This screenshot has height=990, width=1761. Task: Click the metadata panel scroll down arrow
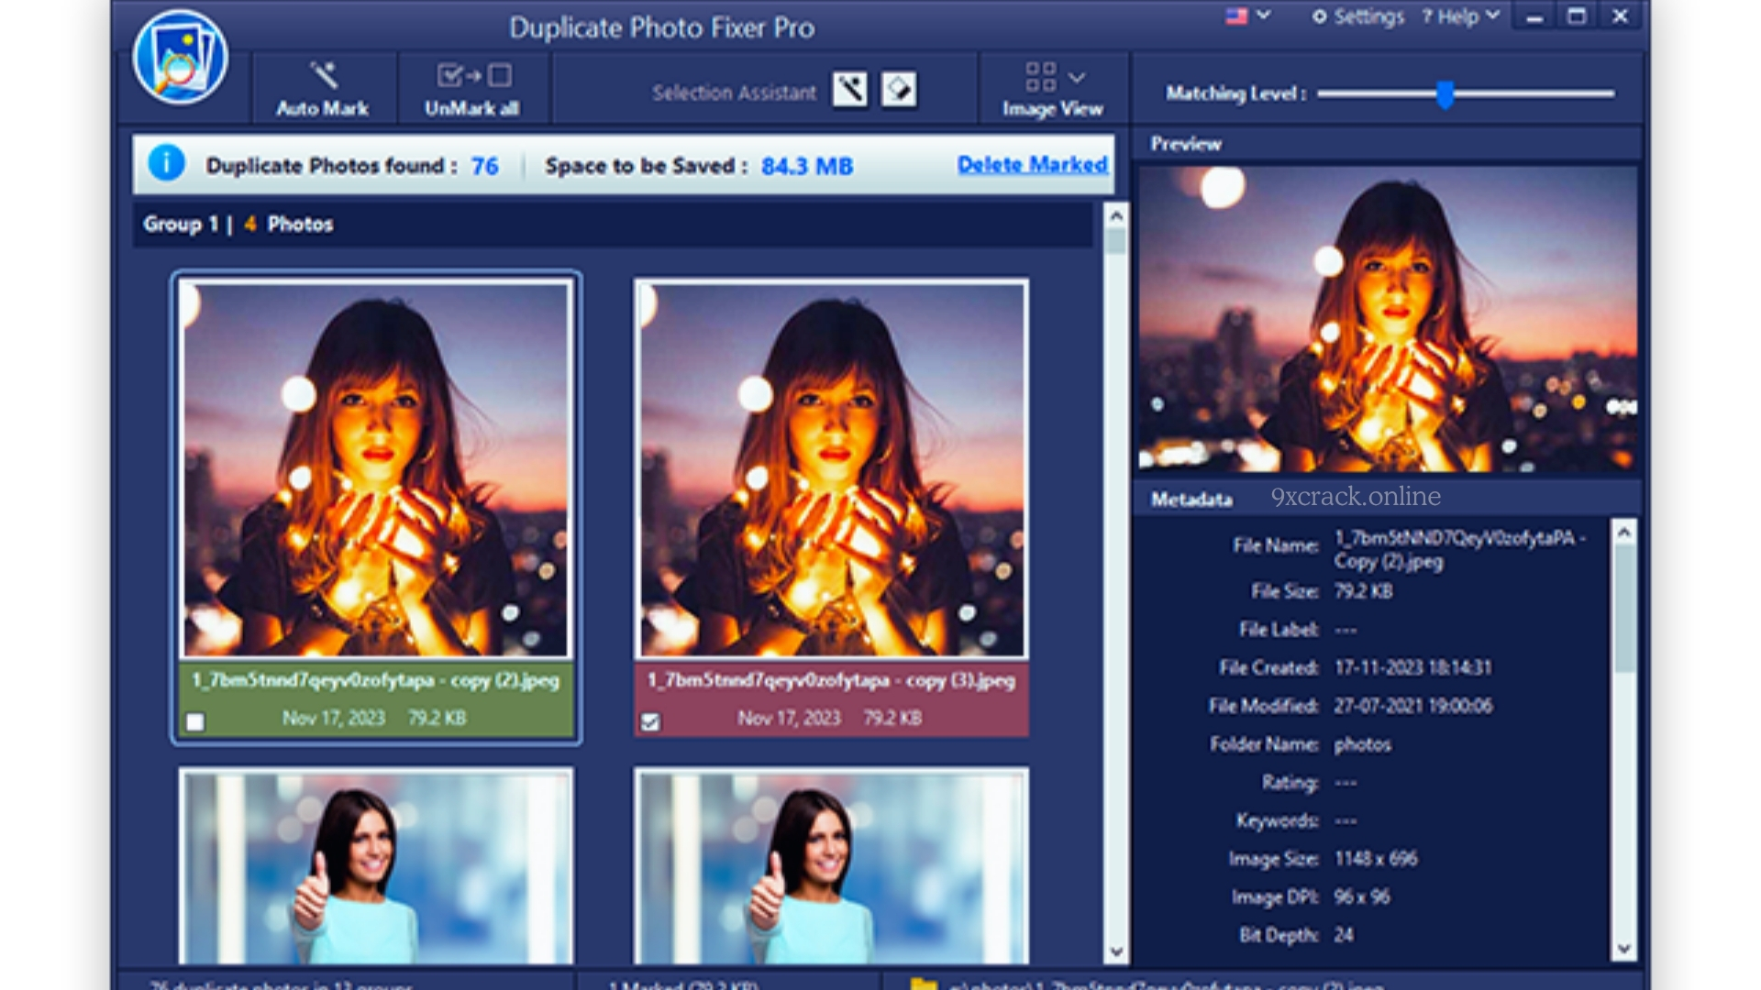1624,950
